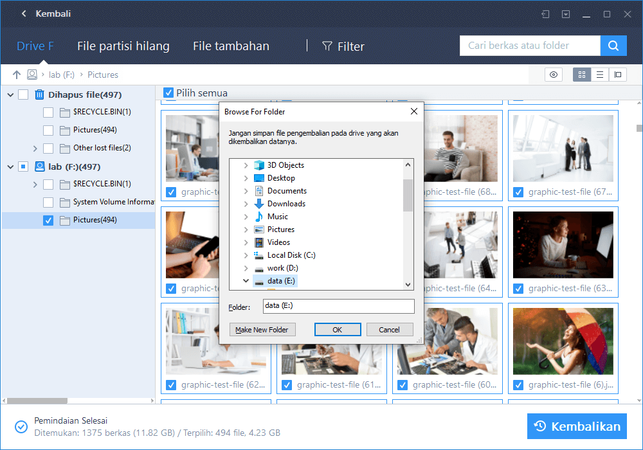Switch to File partisi hilang tab

[x=123, y=46]
